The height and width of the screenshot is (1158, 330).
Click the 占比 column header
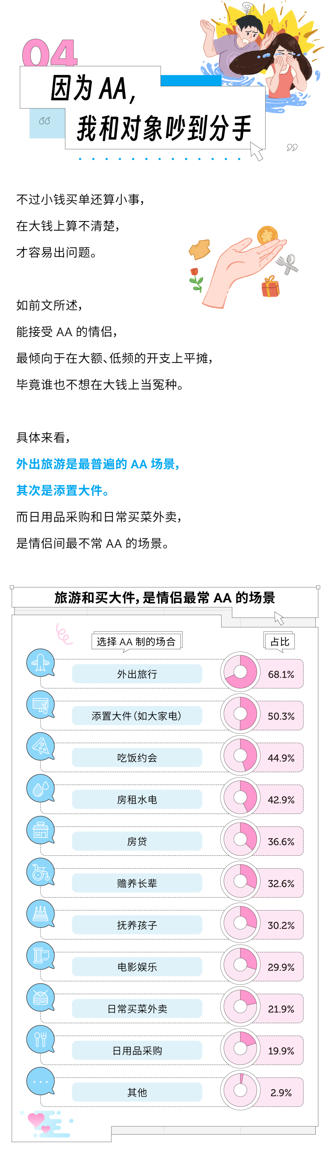(280, 641)
